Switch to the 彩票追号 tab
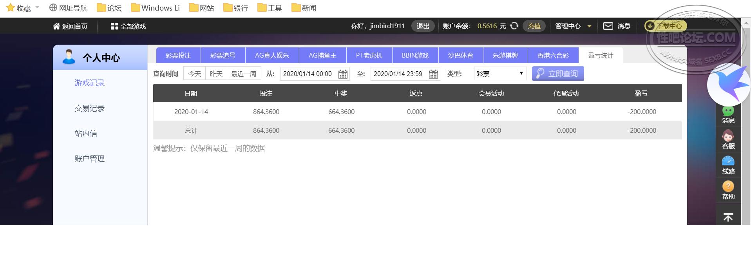This screenshot has height=273, width=751. (223, 55)
